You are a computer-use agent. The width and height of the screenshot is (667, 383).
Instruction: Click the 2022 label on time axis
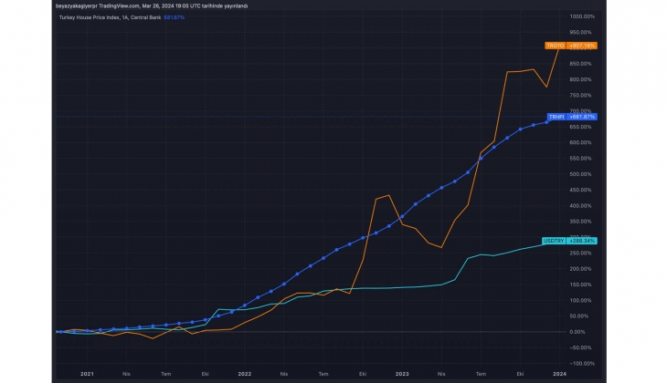pos(244,374)
